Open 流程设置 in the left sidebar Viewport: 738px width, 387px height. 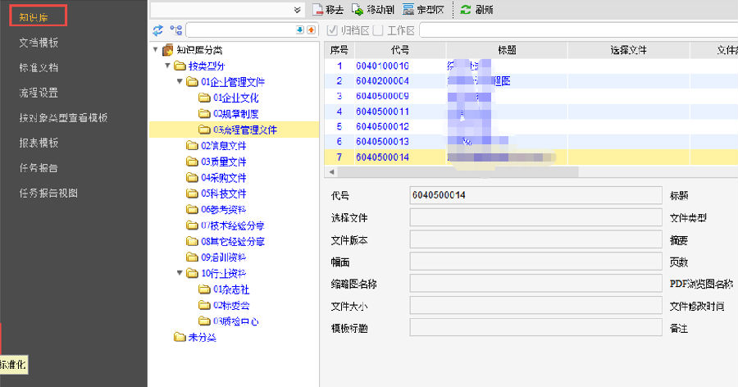39,93
